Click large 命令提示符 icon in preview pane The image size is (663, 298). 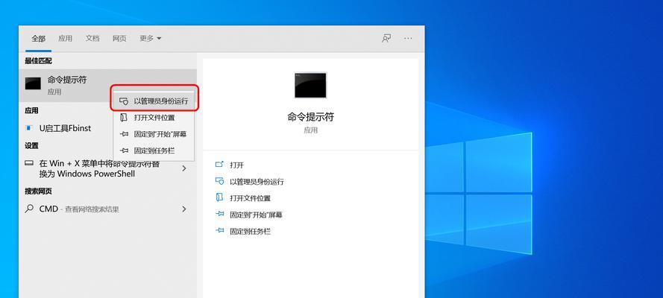coord(310,85)
